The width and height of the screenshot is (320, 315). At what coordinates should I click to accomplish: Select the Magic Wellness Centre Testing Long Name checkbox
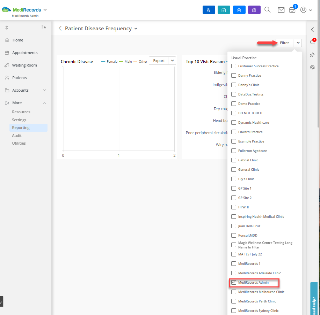234,245
